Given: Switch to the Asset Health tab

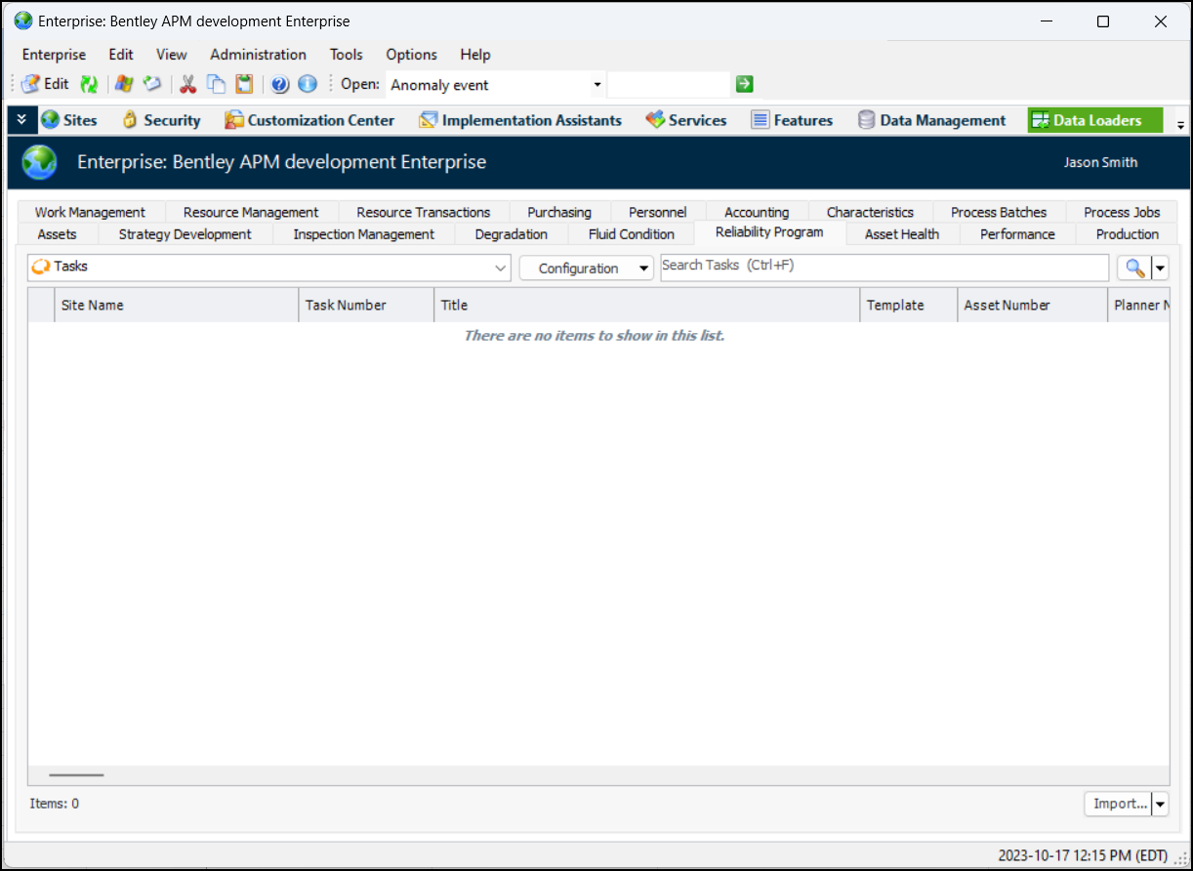Looking at the screenshot, I should point(901,234).
